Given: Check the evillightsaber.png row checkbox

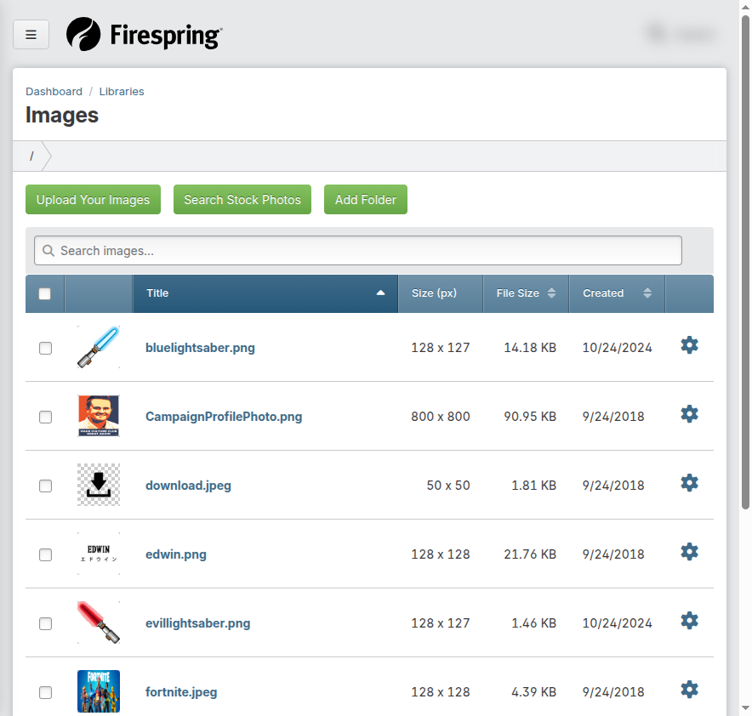Looking at the screenshot, I should point(46,624).
